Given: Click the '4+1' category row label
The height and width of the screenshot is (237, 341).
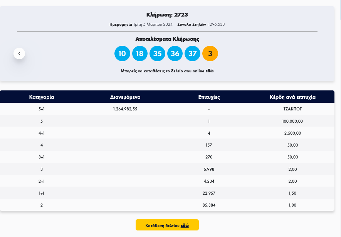Looking at the screenshot, I should click(42, 133).
